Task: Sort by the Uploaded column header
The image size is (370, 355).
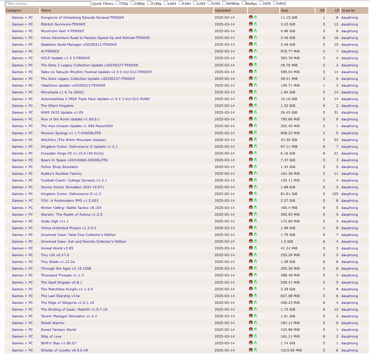Action: [x=230, y=10]
